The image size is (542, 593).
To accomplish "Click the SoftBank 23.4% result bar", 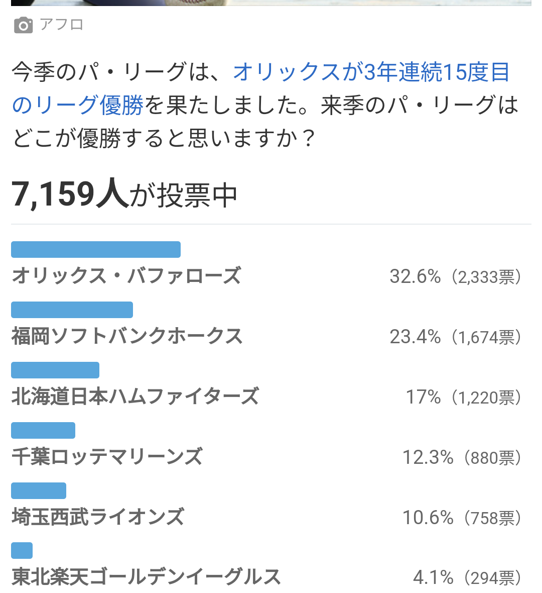I will [72, 310].
